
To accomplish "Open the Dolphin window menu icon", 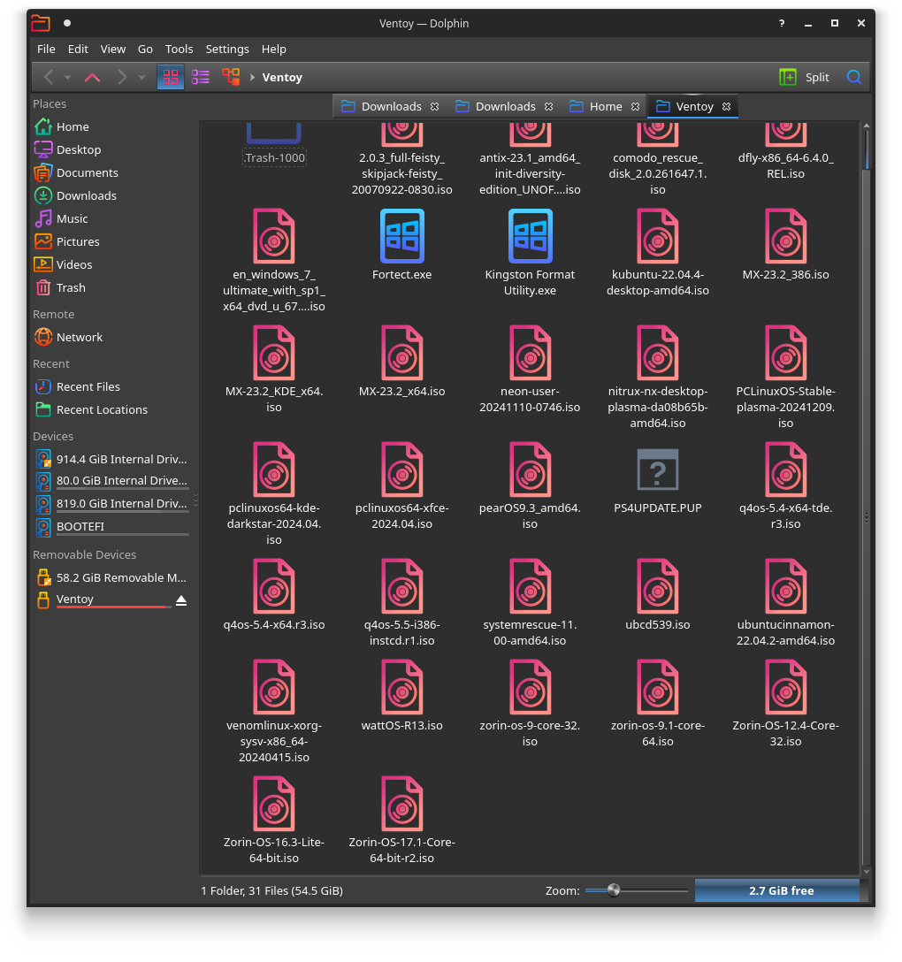I will point(41,23).
